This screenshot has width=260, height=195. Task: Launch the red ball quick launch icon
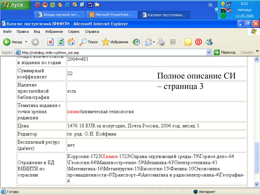[45, 5]
